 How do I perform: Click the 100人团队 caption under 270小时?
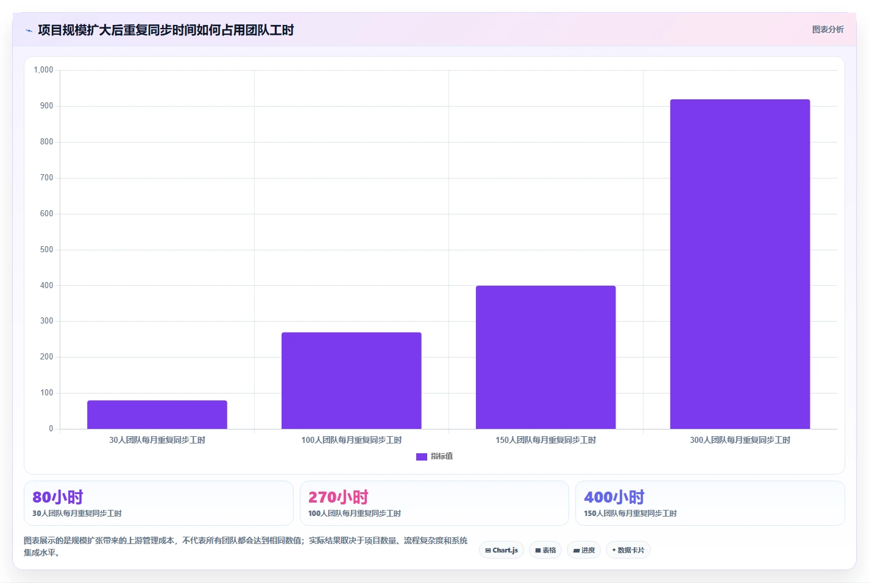coord(355,514)
